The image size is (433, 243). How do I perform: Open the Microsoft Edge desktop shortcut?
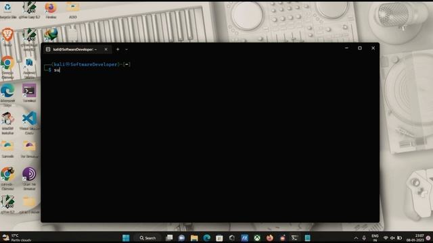click(x=7, y=95)
